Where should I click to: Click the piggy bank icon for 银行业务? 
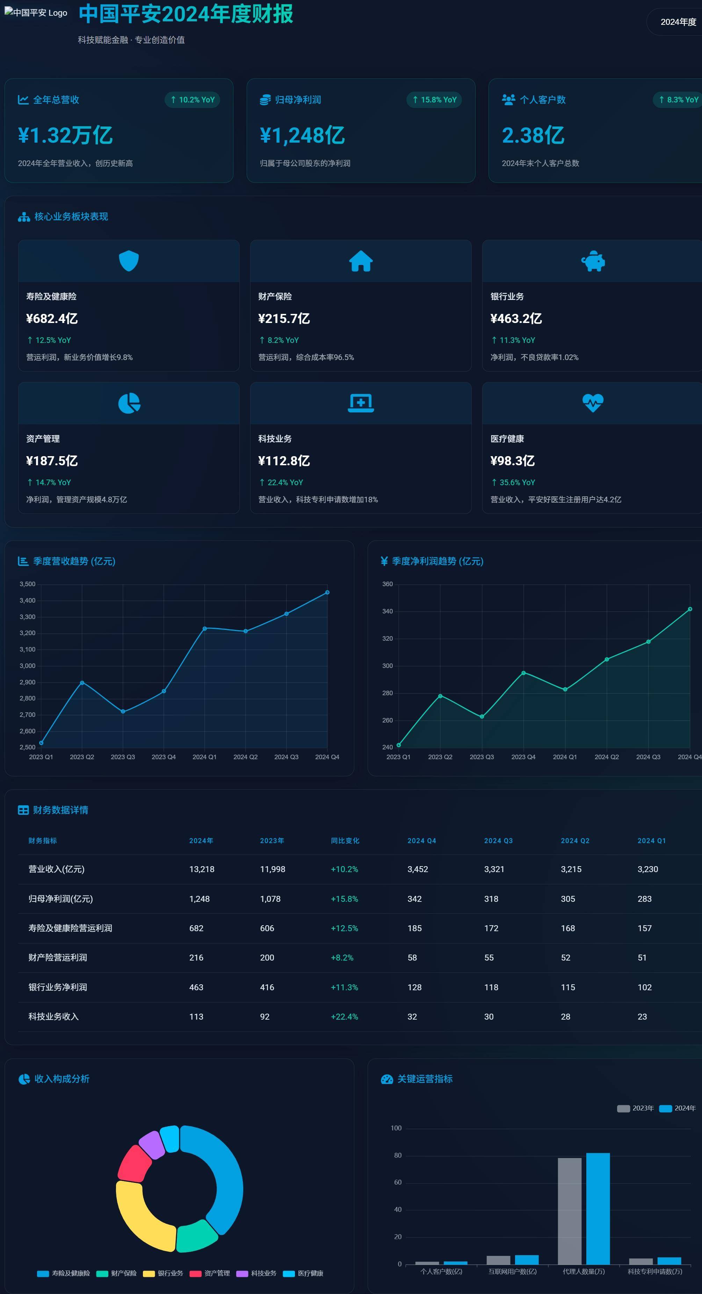coord(593,261)
